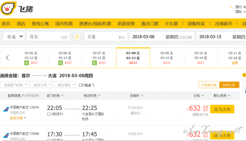Open the 舱位等级 filter dropdown
The image size is (246, 141).
65,85
